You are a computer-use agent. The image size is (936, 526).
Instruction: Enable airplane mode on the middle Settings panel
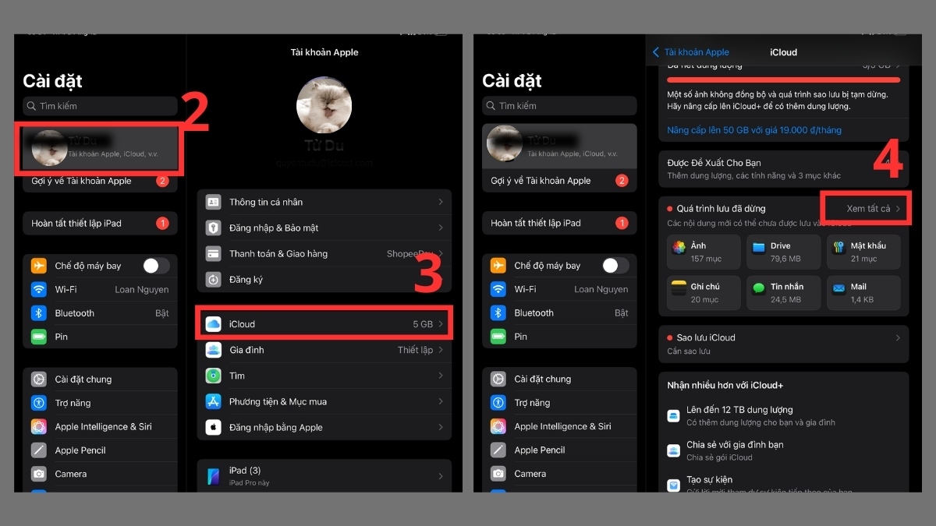614,265
